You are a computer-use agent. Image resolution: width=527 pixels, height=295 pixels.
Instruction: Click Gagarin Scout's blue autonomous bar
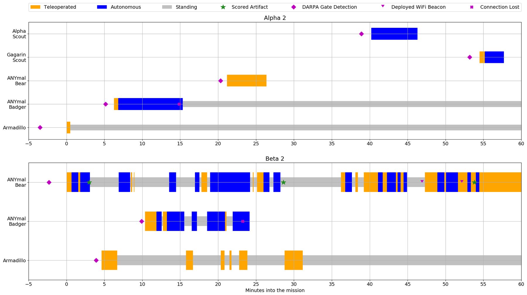click(494, 57)
